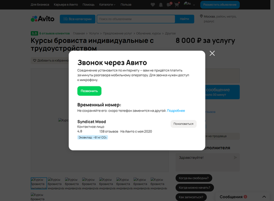
Task: Select quick reply Как записаться?
Action: (x=191, y=197)
